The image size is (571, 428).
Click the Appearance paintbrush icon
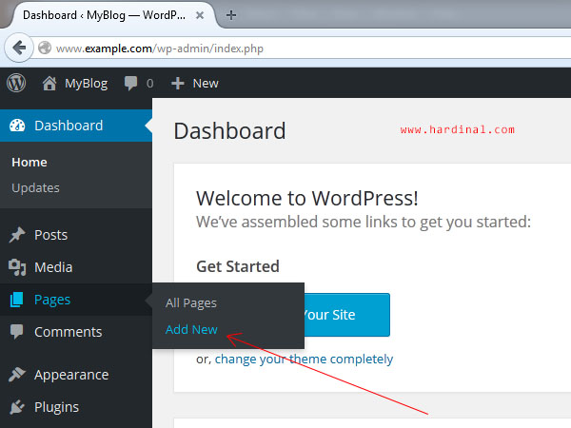17,375
